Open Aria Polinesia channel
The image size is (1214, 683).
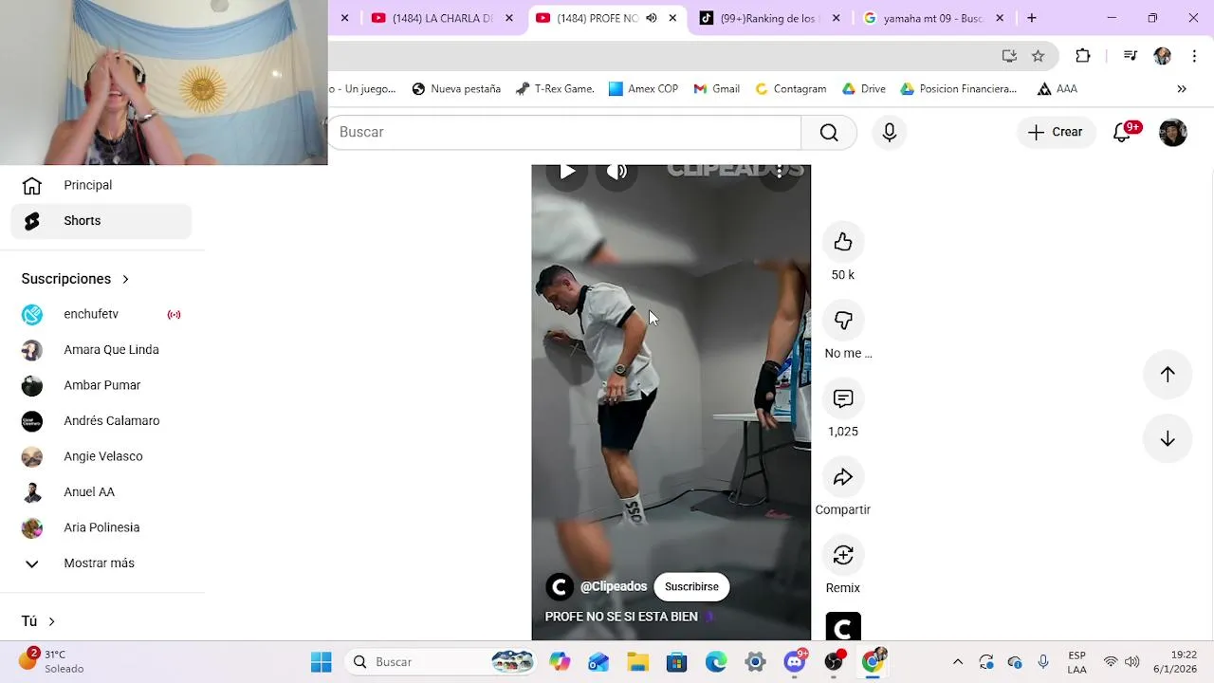click(x=101, y=527)
